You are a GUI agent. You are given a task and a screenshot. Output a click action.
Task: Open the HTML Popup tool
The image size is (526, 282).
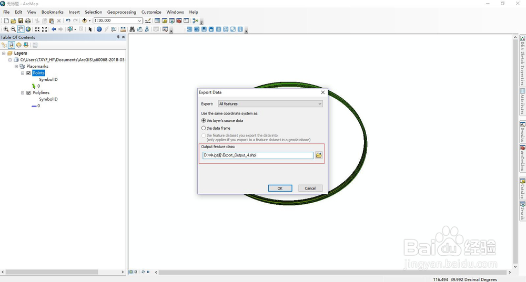pyautogui.click(x=114, y=29)
